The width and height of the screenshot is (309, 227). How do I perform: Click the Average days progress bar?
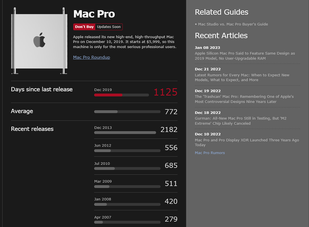(127, 112)
